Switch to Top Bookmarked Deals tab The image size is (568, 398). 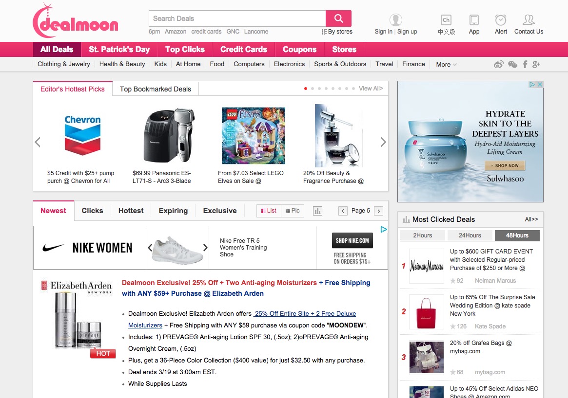[x=156, y=89]
